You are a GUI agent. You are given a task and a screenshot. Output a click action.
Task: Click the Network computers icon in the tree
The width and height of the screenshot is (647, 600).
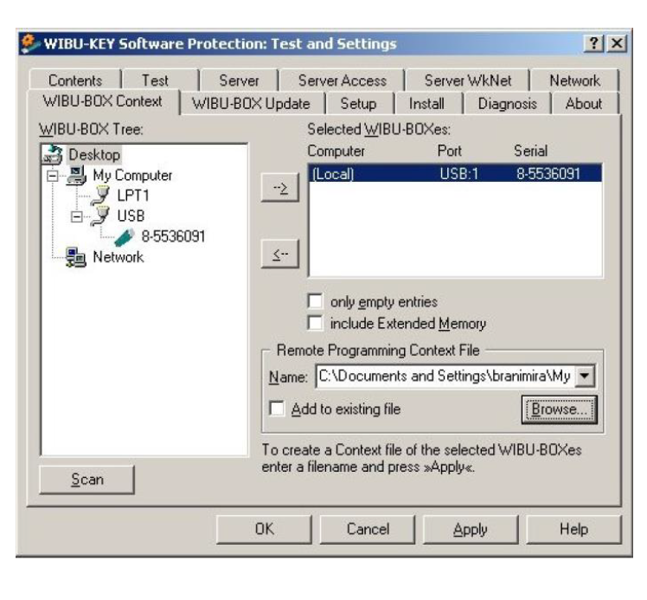click(x=76, y=257)
